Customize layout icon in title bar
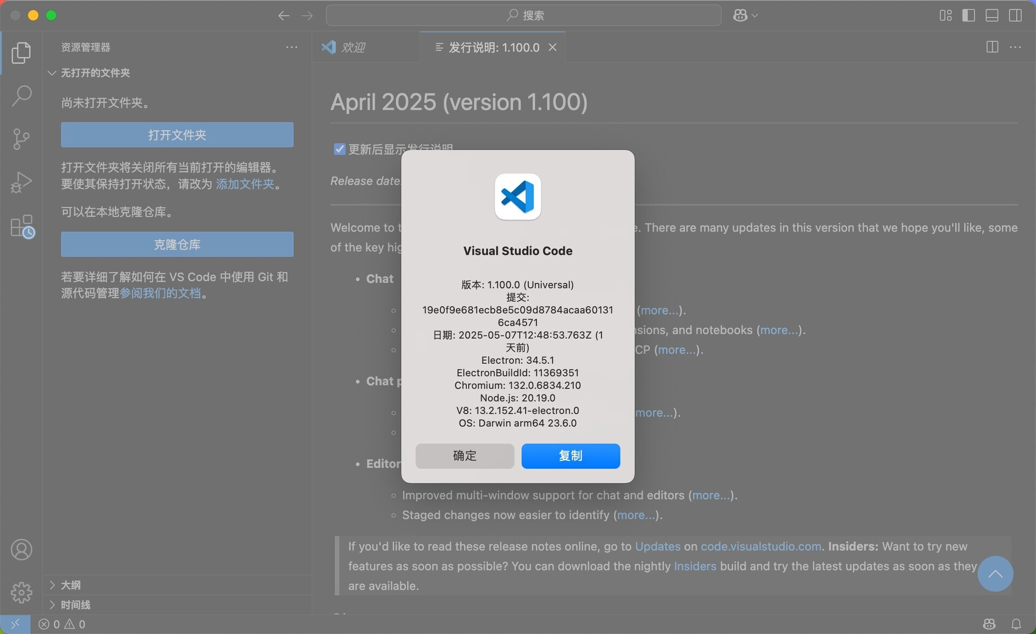 tap(945, 16)
